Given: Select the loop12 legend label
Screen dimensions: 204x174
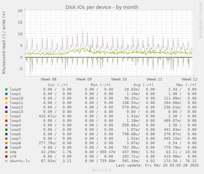Looking at the screenshot, I should point(16,107).
